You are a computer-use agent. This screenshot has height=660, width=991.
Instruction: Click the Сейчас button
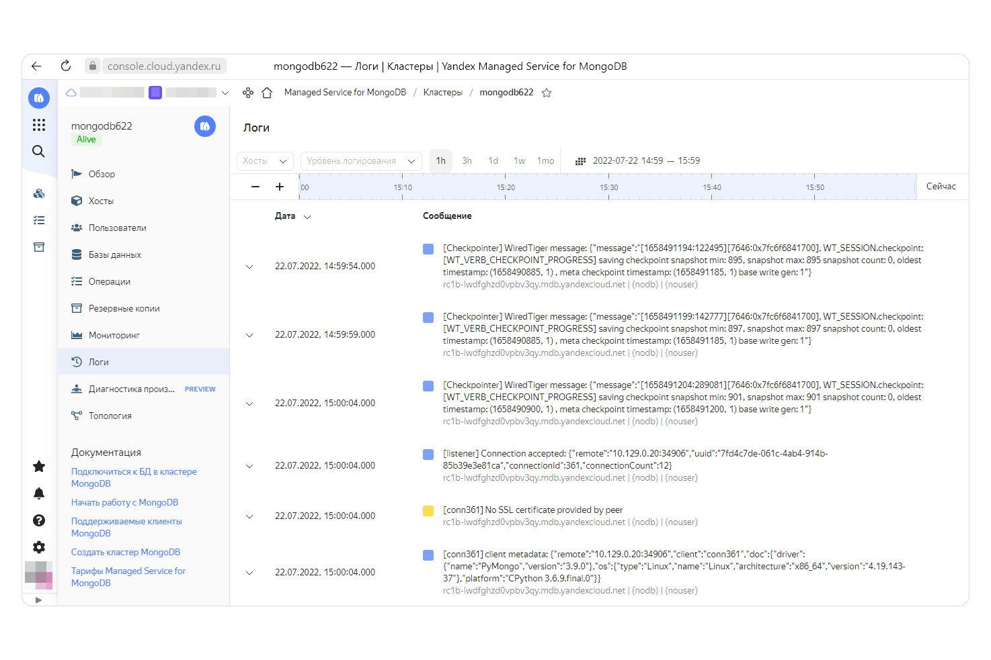[941, 187]
